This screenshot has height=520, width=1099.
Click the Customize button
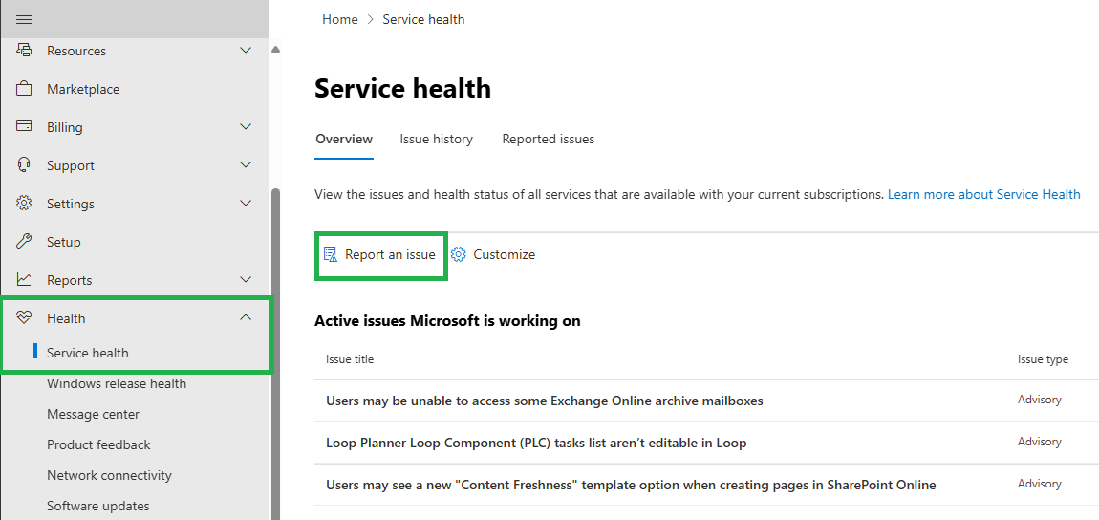coord(493,254)
